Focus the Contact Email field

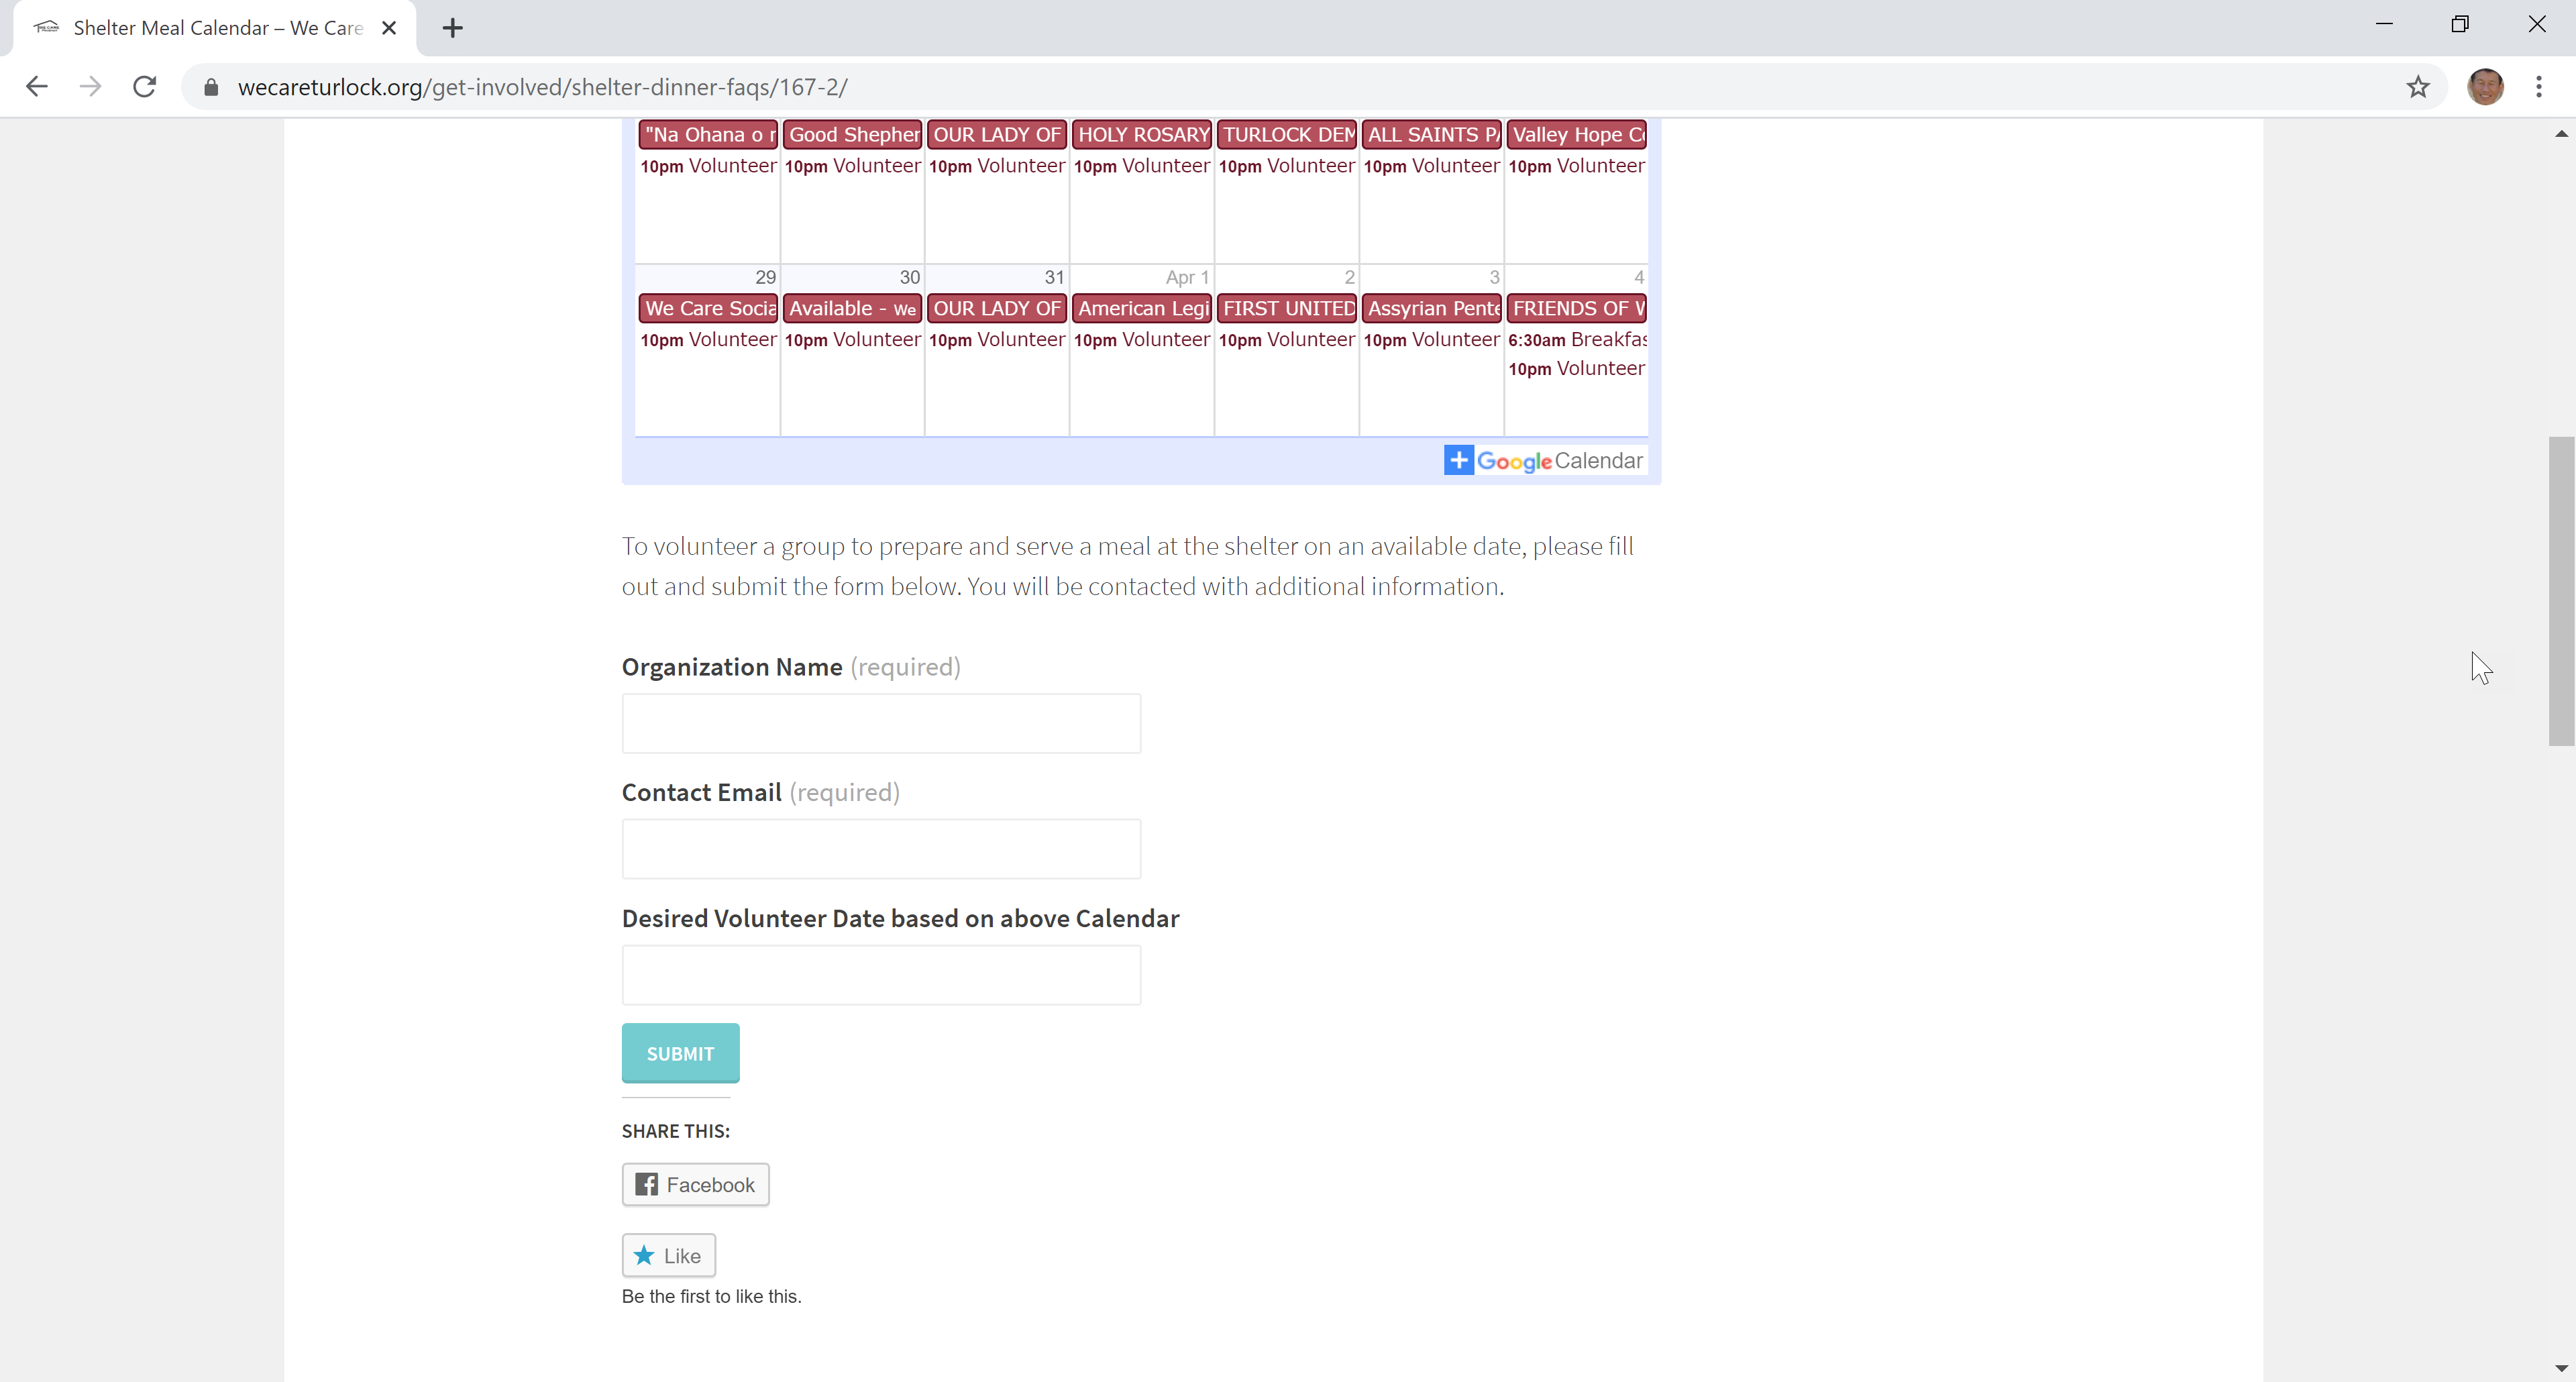(x=881, y=849)
